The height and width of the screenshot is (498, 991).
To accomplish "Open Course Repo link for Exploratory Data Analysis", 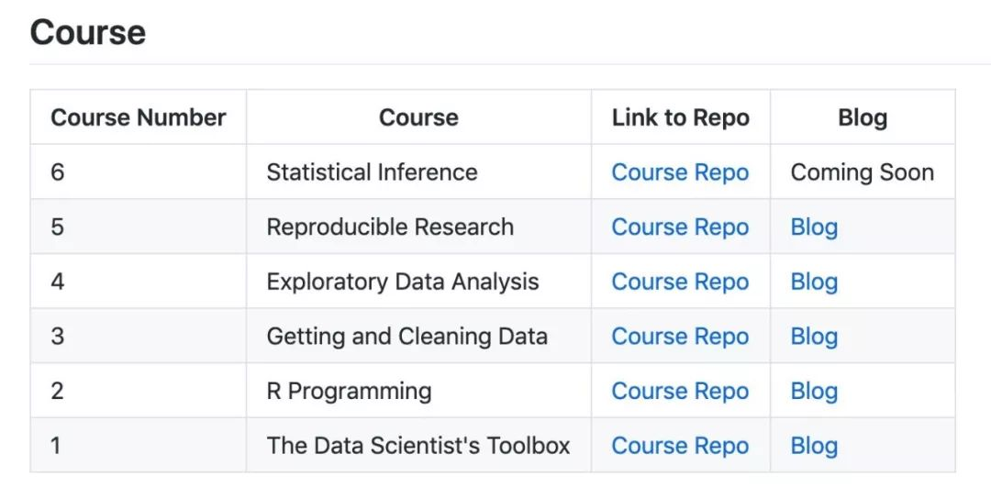I will point(680,282).
